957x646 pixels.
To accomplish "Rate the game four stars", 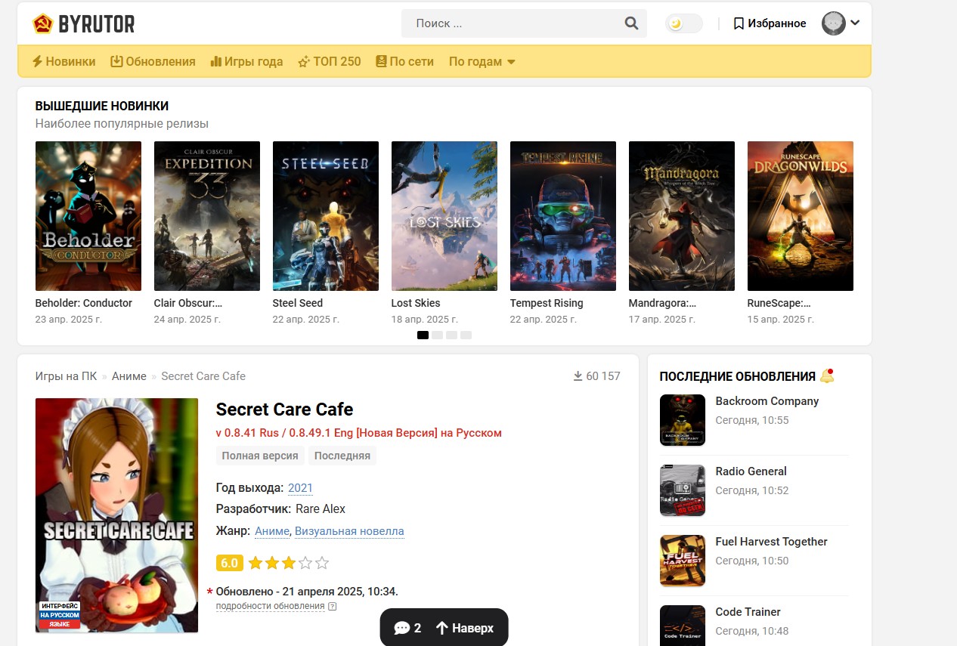I will [x=305, y=563].
